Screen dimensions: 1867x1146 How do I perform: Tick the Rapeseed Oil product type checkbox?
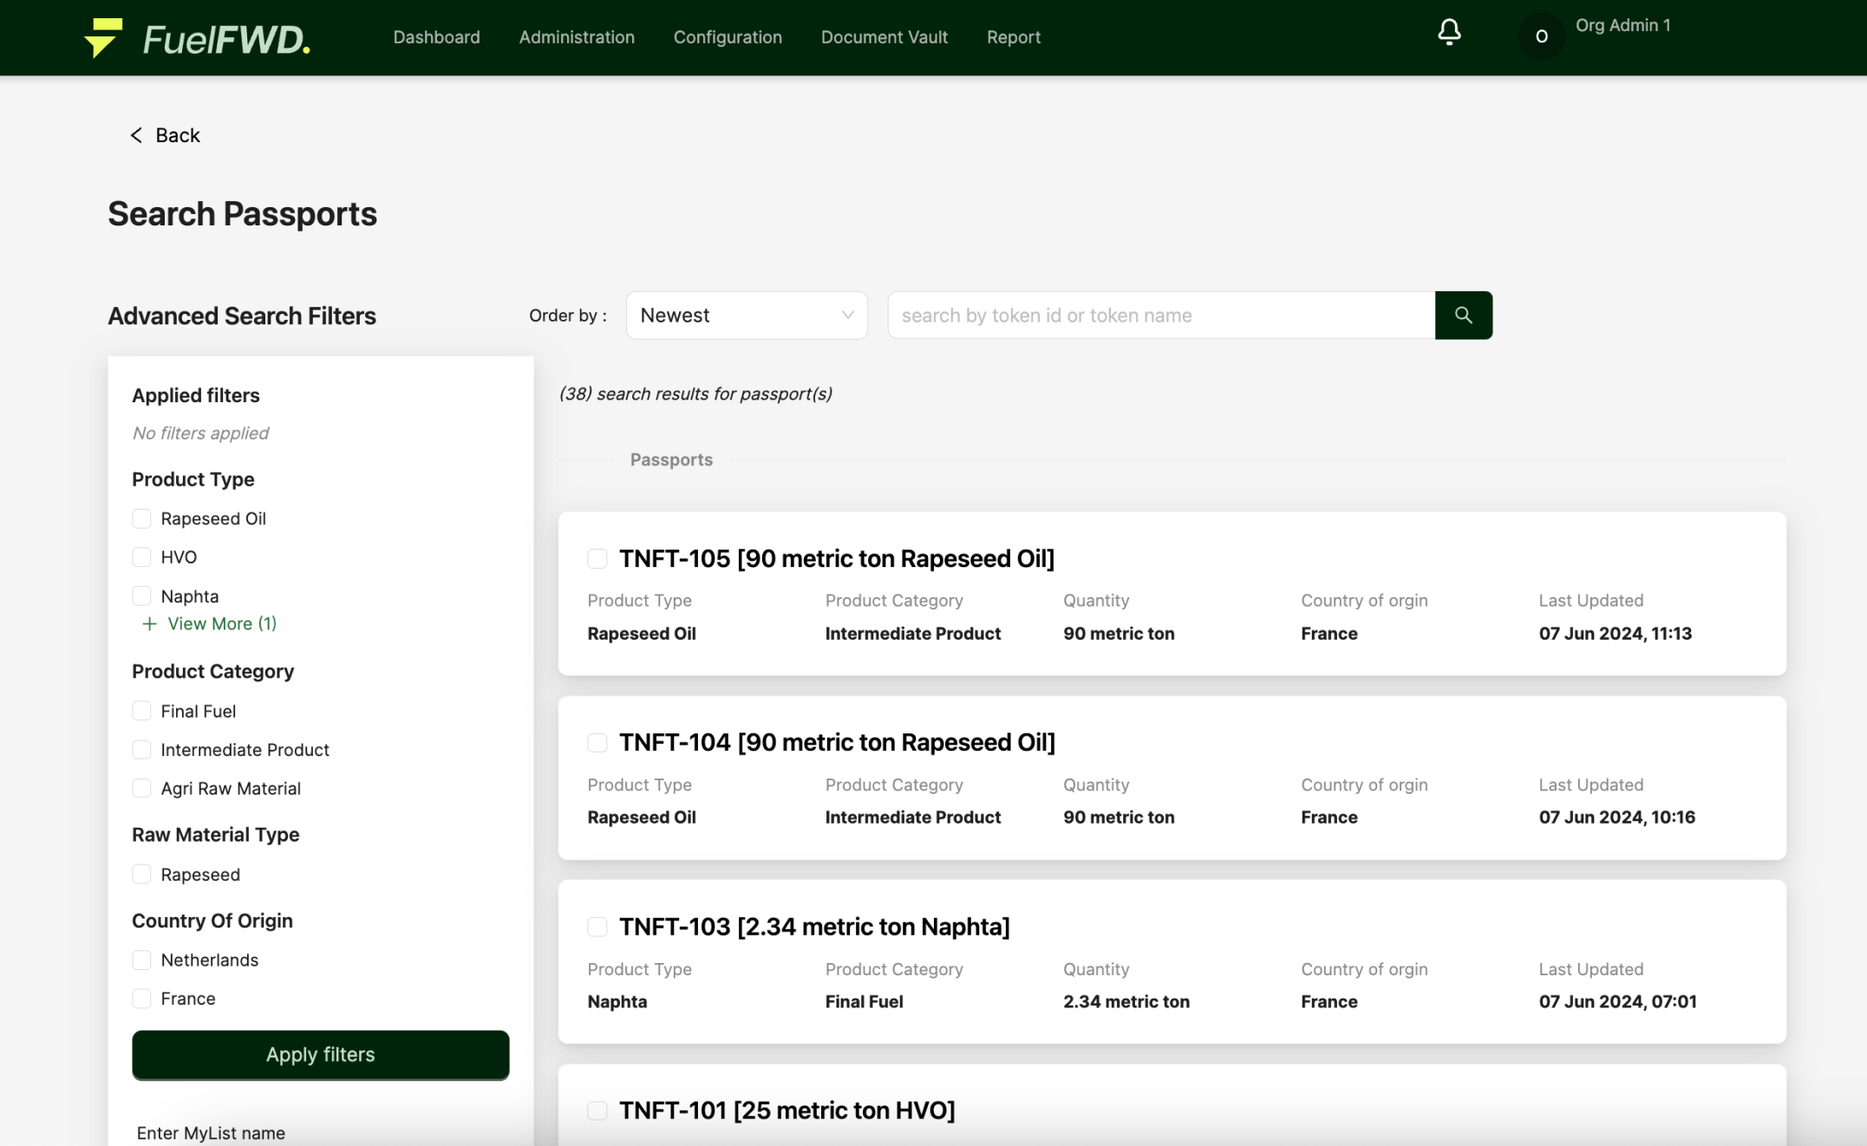pyautogui.click(x=141, y=518)
